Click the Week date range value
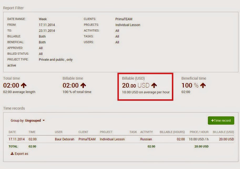Viewport: 240px width, 169px height. click(x=43, y=19)
